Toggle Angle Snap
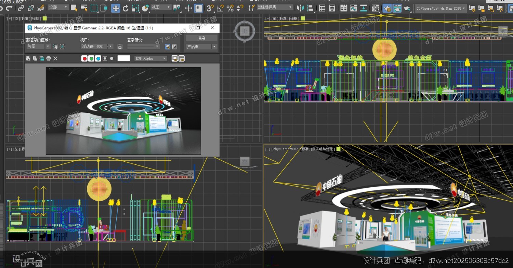The image size is (513, 268). pyautogui.click(x=220, y=8)
